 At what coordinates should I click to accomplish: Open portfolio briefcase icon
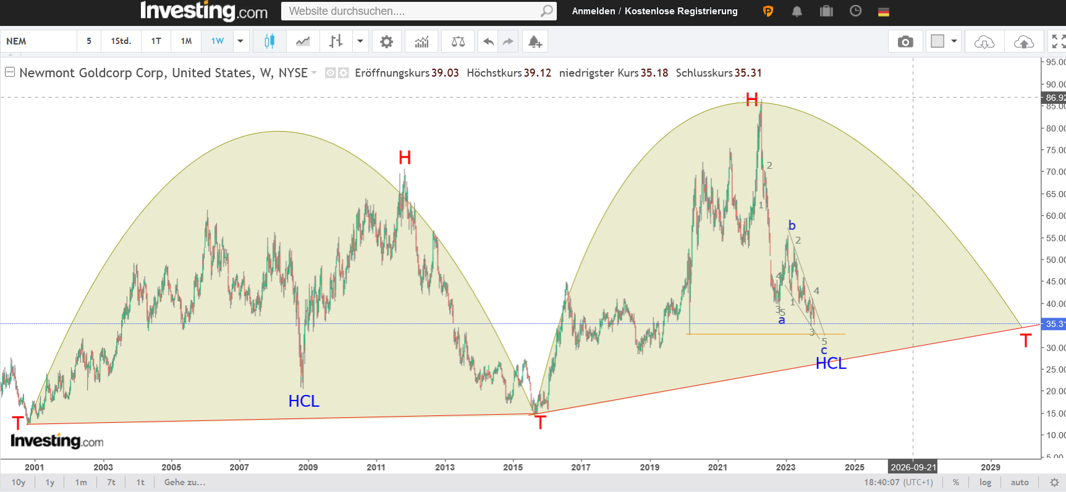coord(826,11)
